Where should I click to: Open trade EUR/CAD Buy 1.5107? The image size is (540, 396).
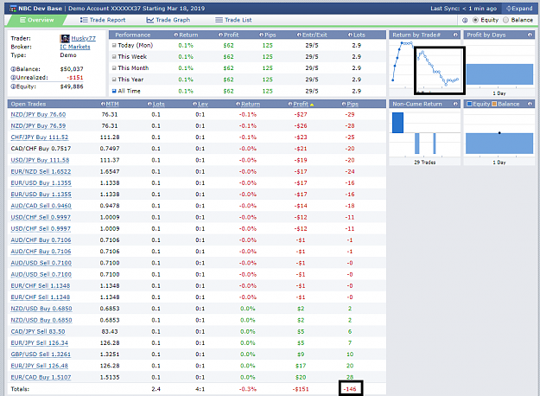41,377
